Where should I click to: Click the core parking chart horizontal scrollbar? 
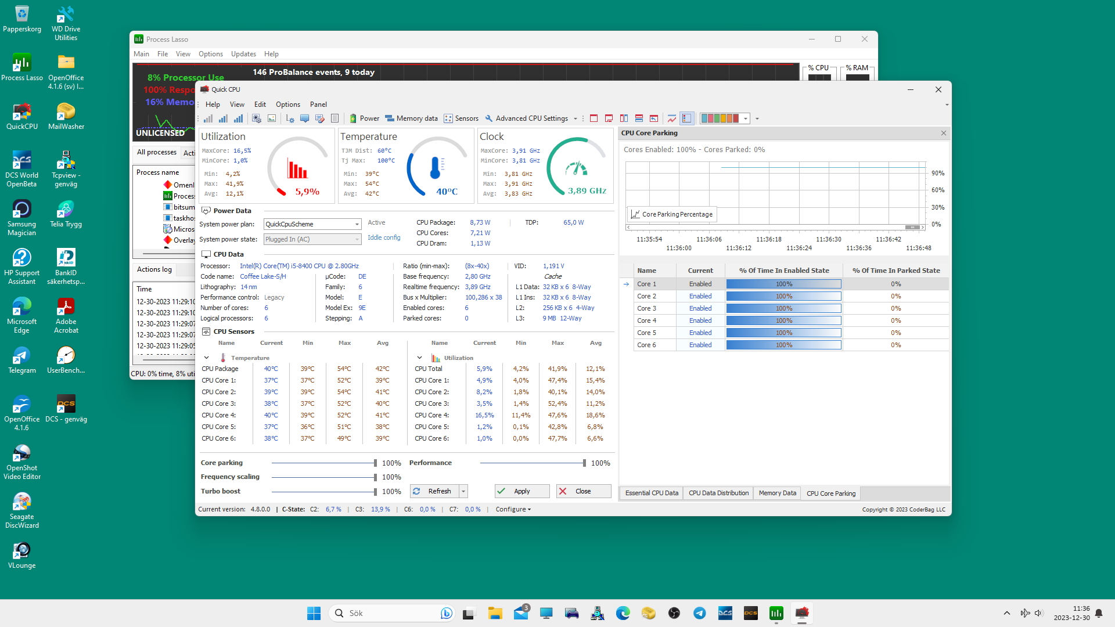[775, 227]
